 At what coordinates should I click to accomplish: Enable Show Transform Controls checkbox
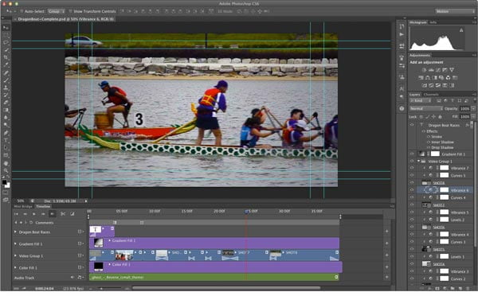[x=70, y=11]
